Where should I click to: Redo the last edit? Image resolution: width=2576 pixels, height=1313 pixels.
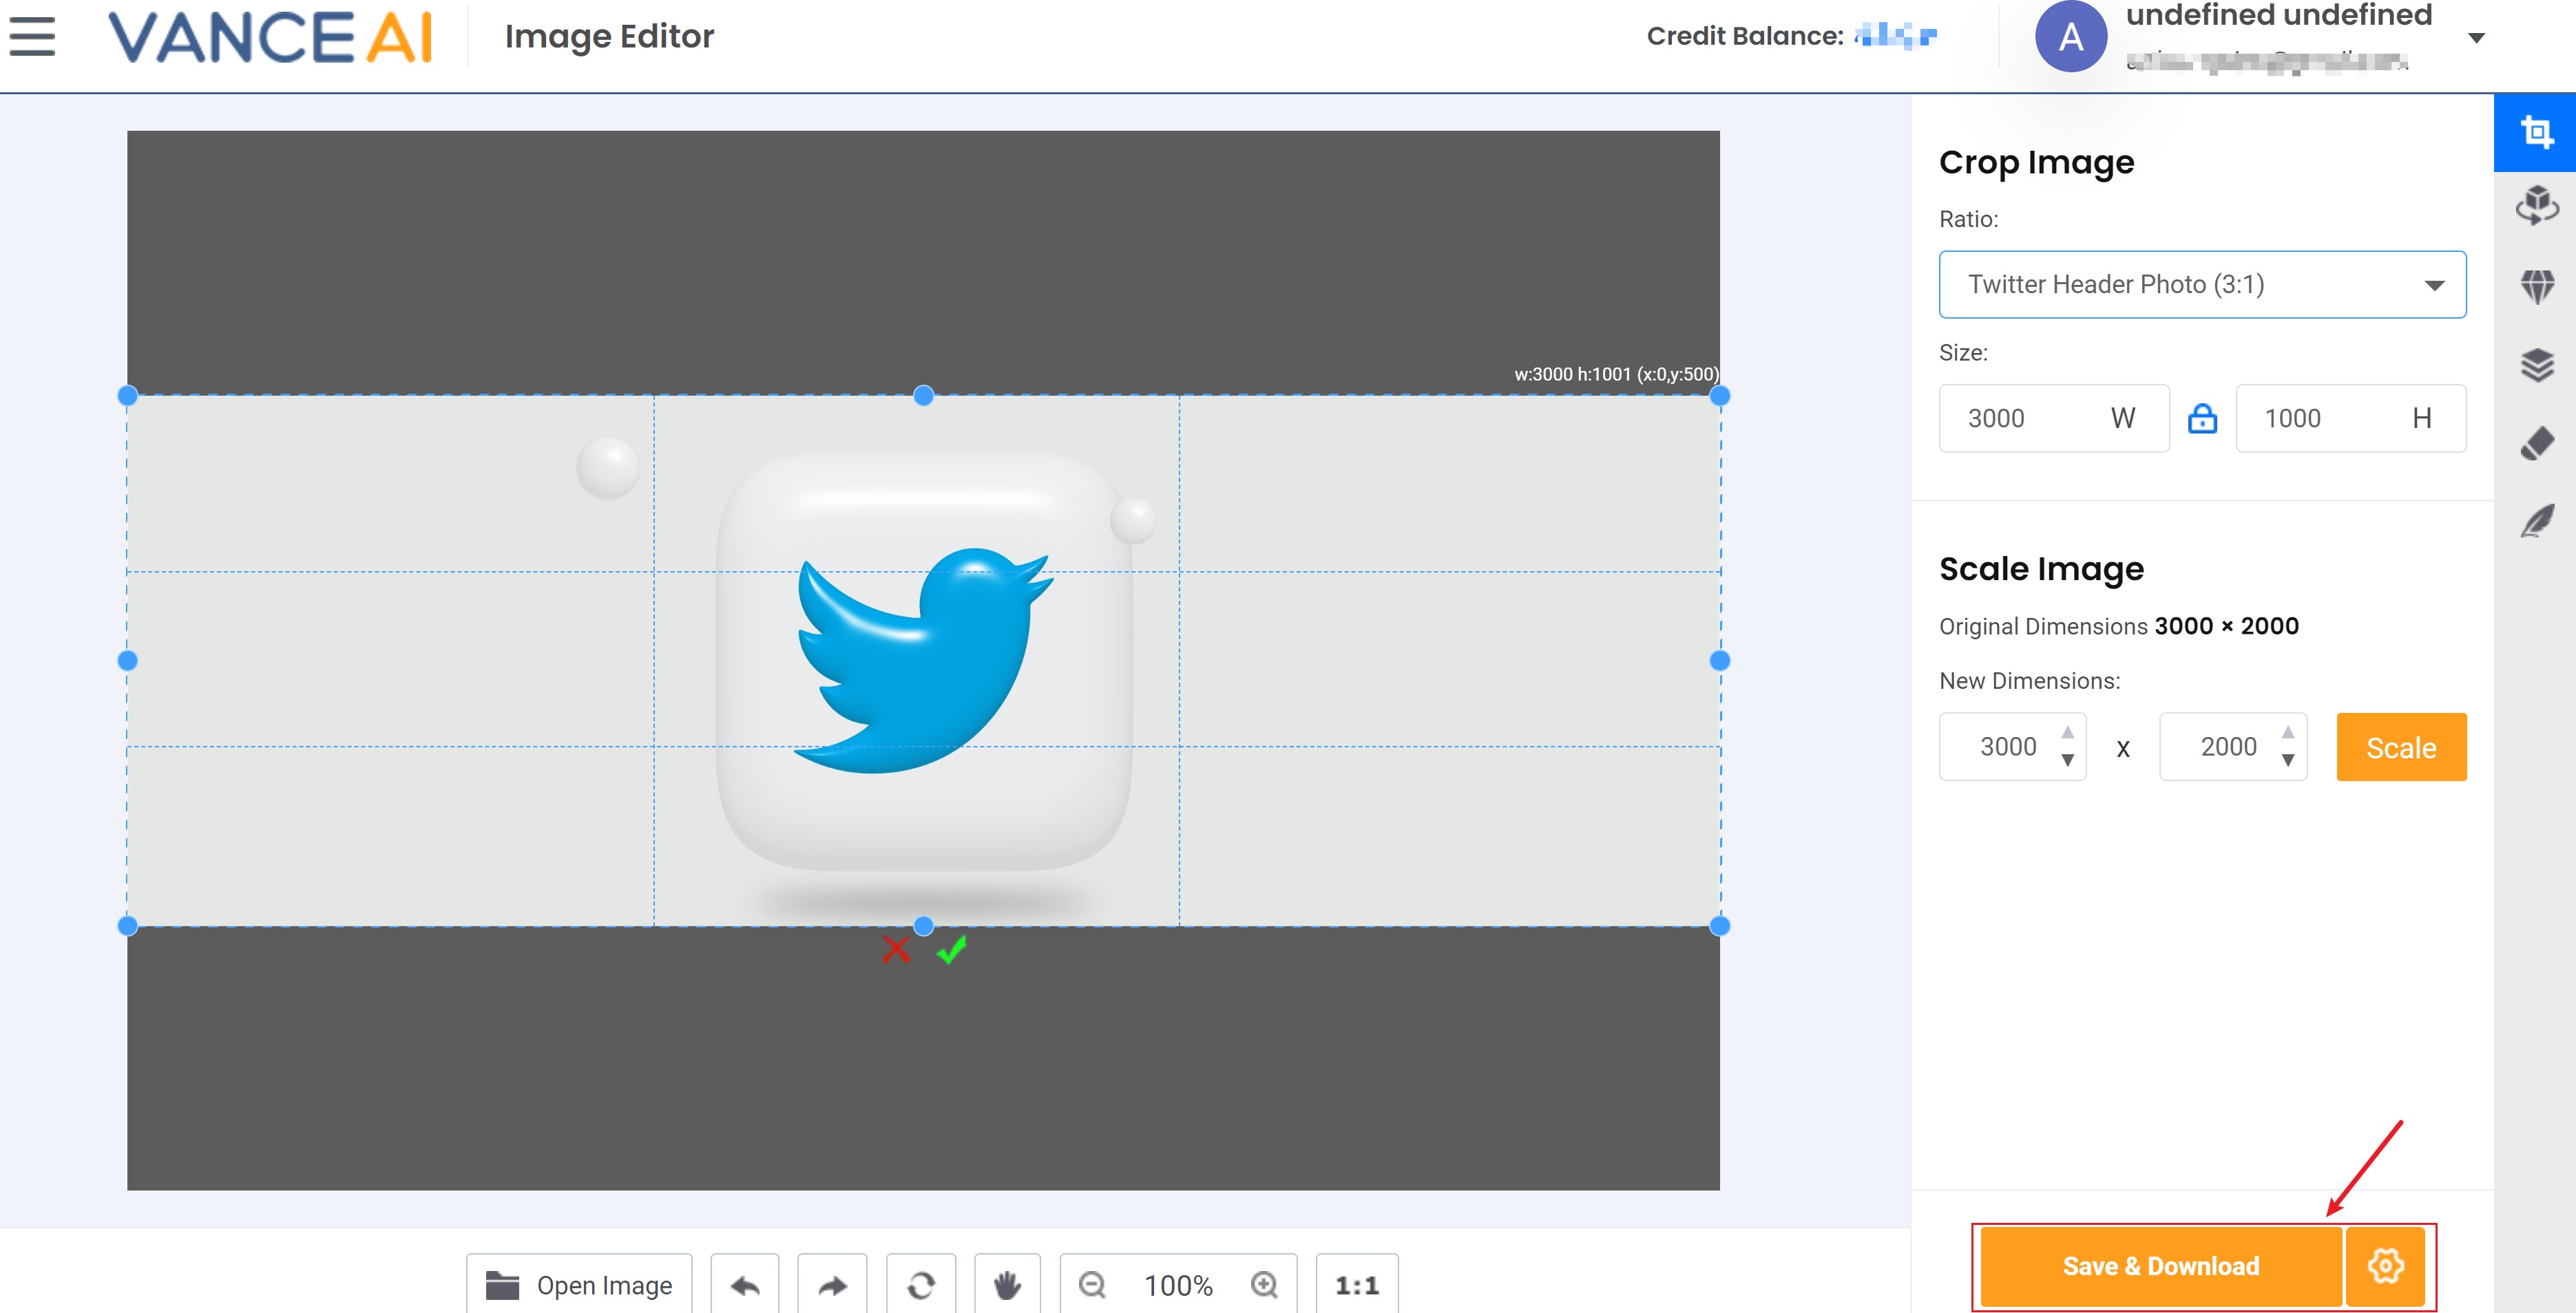(x=832, y=1286)
